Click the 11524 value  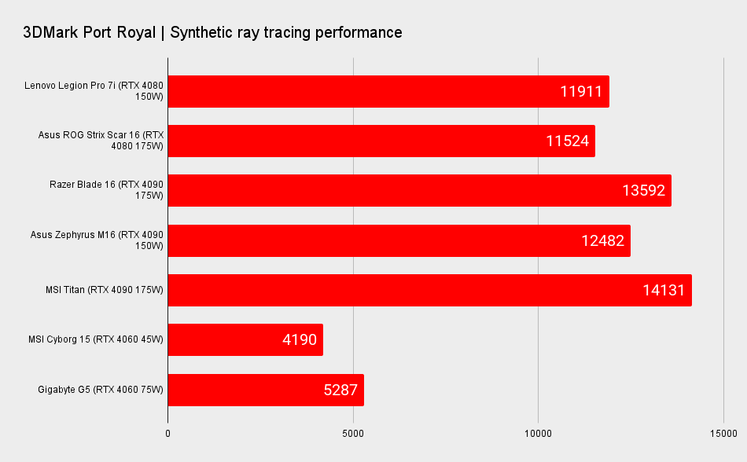[567, 141]
